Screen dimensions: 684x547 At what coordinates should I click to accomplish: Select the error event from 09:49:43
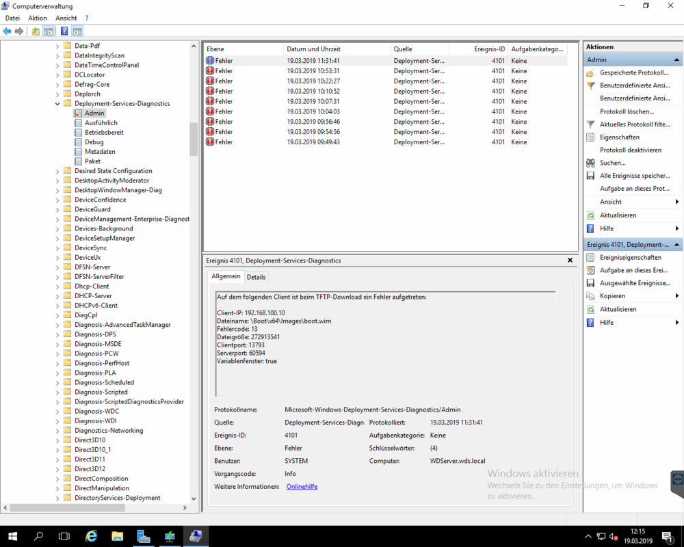313,142
